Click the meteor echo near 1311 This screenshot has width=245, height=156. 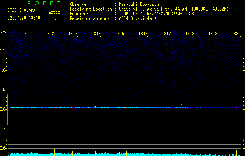click(23, 108)
